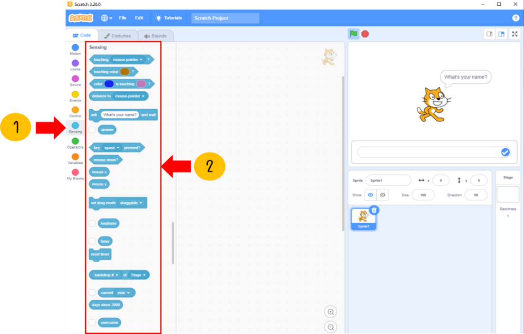Zoom in on the code workspace

pyautogui.click(x=331, y=312)
